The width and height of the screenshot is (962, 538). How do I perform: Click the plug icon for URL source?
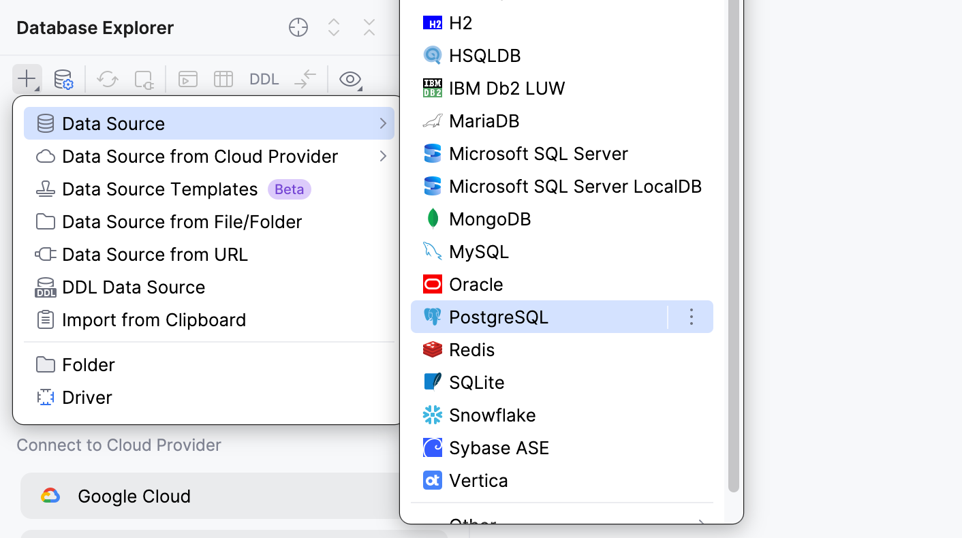coord(46,254)
